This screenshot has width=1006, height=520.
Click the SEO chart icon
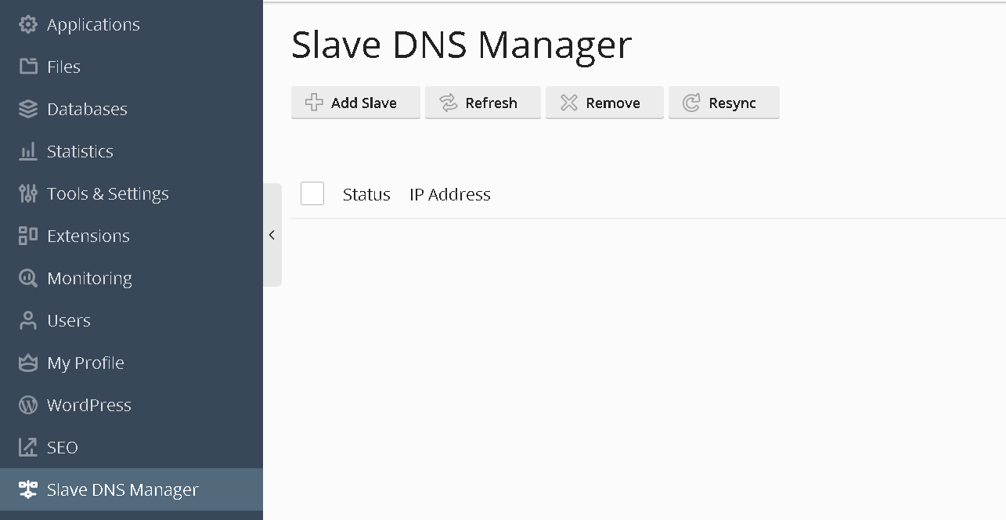(x=28, y=447)
